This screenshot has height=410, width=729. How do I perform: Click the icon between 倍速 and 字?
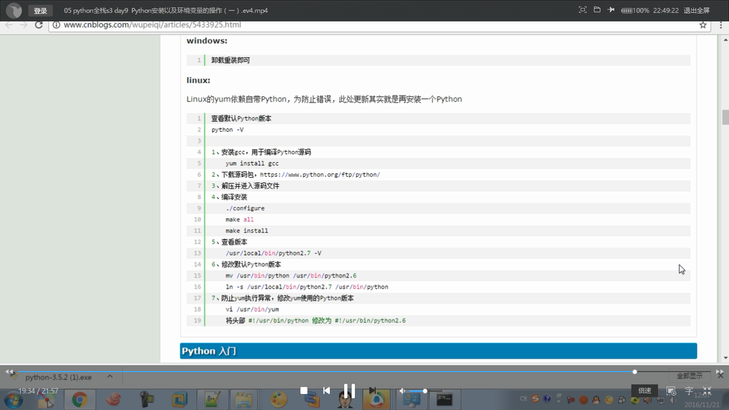(672, 391)
